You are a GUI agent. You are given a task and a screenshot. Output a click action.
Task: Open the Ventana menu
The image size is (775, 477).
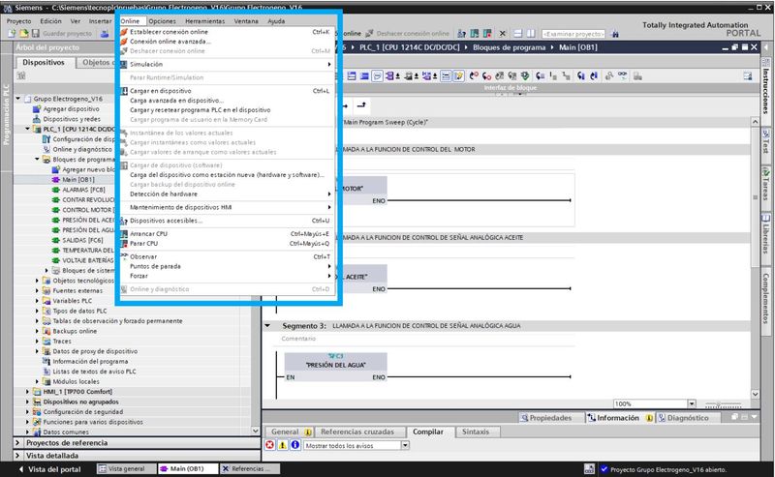tap(246, 21)
